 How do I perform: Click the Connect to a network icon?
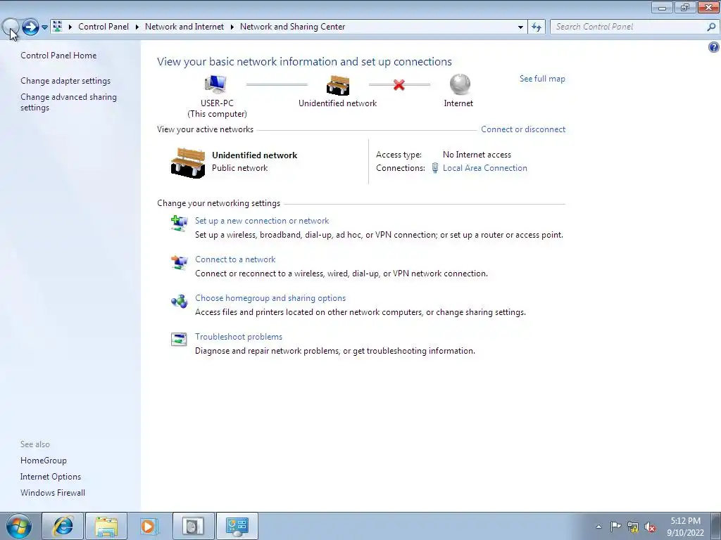(179, 262)
